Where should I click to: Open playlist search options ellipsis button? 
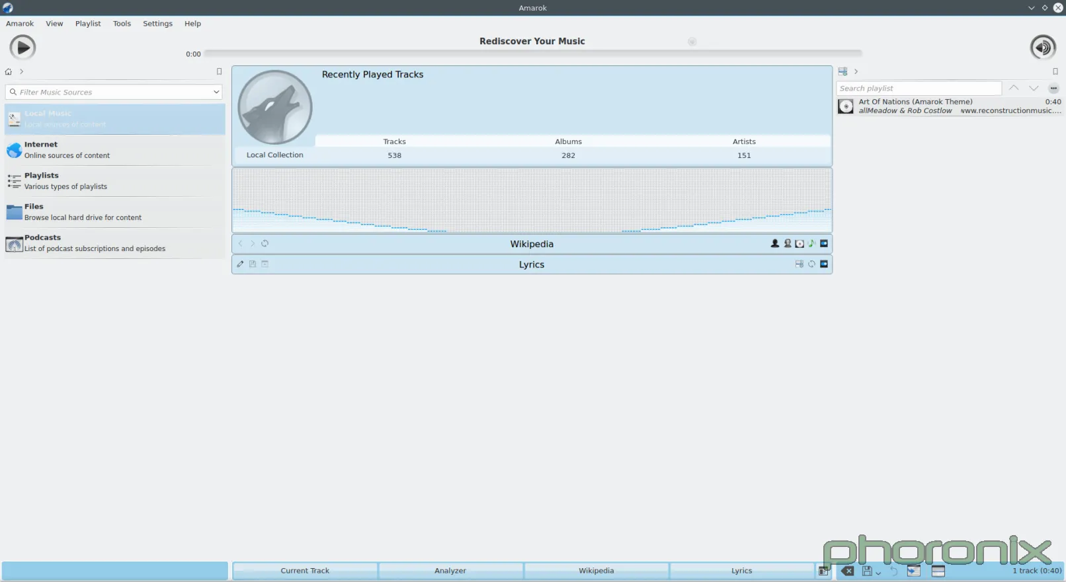pyautogui.click(x=1053, y=89)
